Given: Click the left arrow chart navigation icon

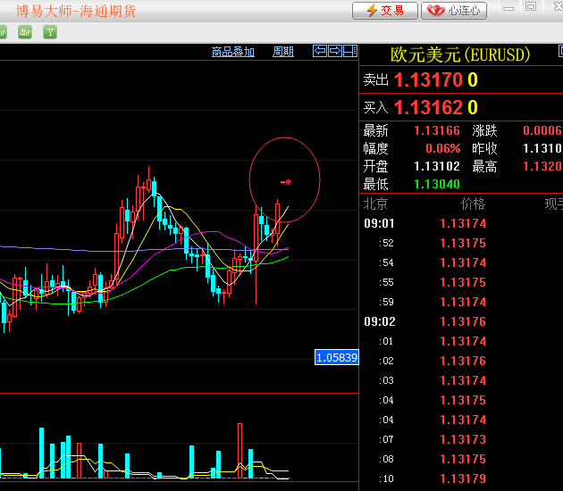Looking at the screenshot, I should (x=319, y=51).
